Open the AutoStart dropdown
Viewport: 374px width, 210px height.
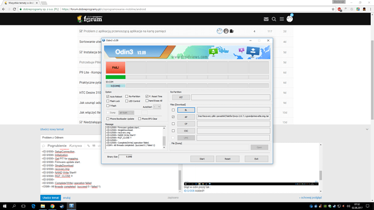(x=157, y=107)
